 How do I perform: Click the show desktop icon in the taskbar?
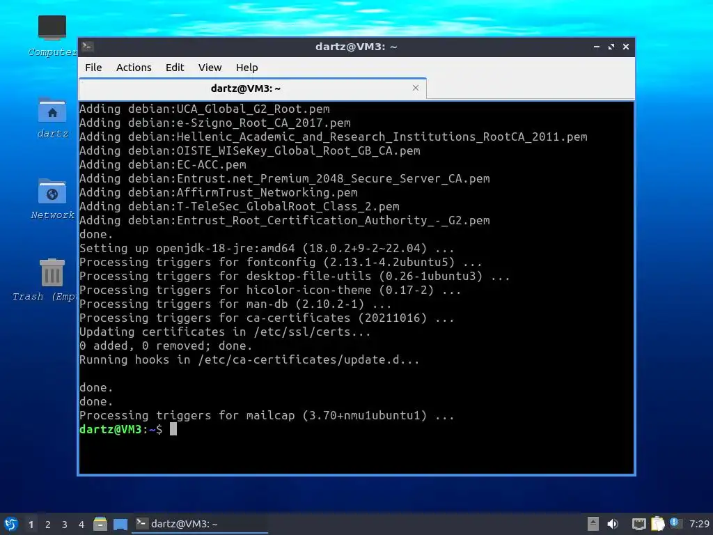(120, 524)
